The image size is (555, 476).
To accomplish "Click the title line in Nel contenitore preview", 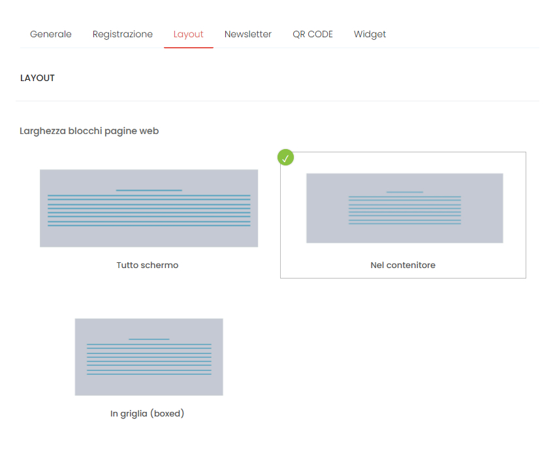I will [x=405, y=192].
